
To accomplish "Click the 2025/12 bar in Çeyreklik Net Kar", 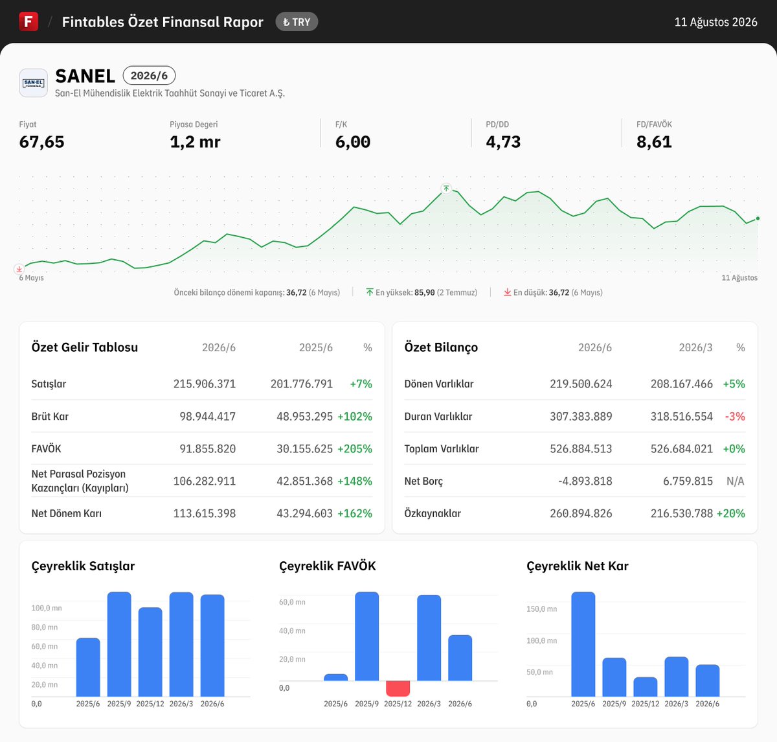I will pos(646,687).
